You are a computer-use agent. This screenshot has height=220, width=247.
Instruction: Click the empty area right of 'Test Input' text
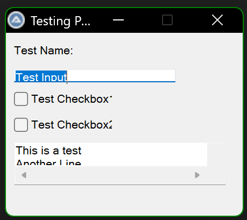click(x=121, y=76)
